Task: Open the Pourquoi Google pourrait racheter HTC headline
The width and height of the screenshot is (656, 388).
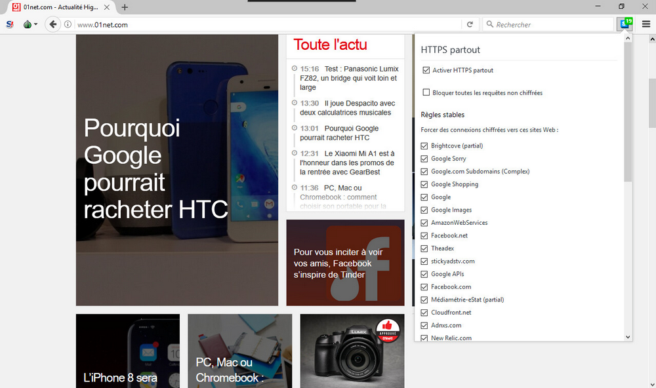Action: (x=155, y=168)
